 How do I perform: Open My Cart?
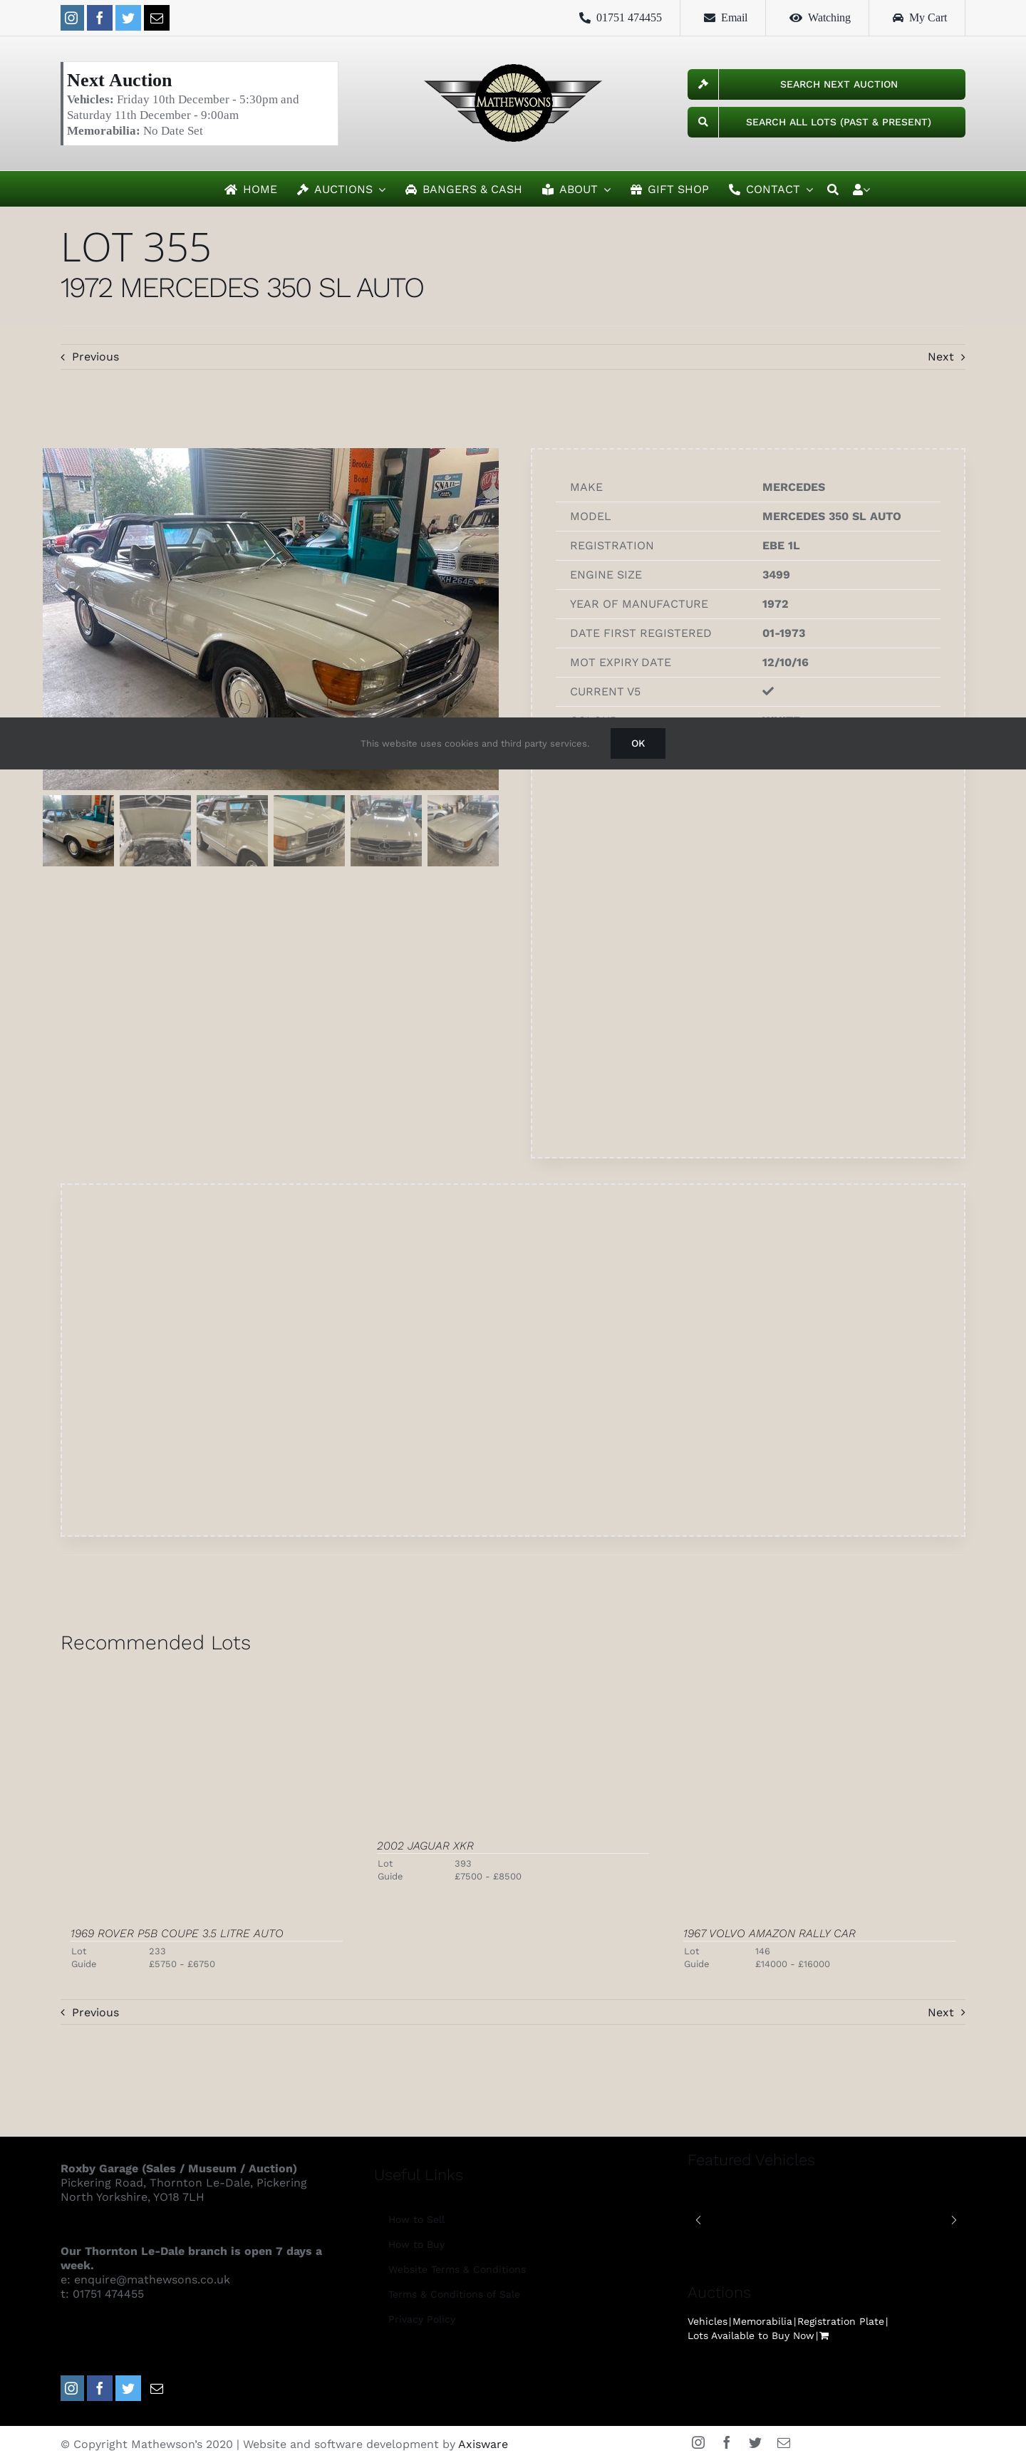[919, 17]
